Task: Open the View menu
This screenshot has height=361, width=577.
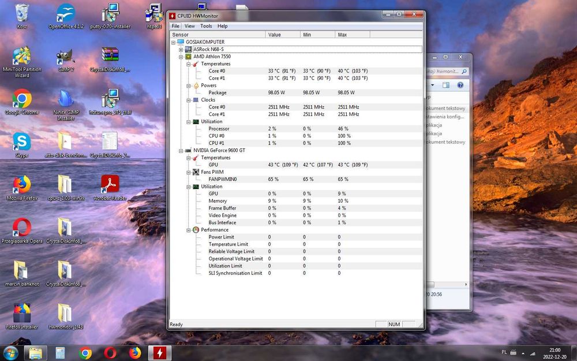Action: click(x=189, y=26)
